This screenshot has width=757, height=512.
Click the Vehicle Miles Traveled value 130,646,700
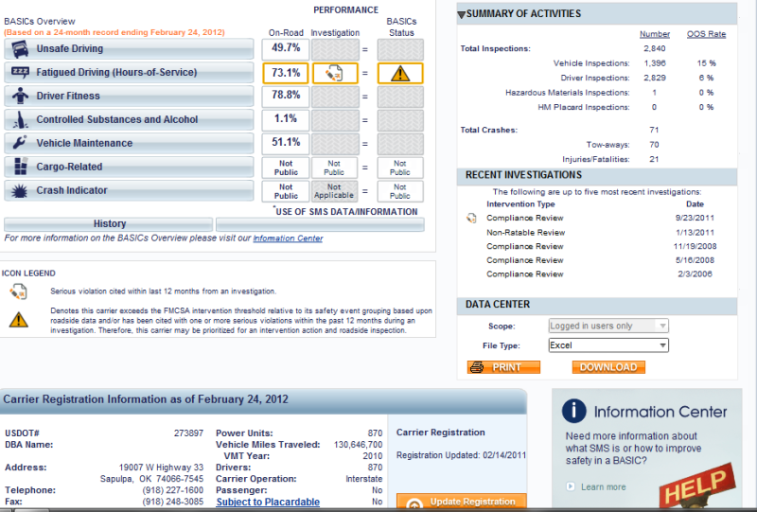(358, 445)
